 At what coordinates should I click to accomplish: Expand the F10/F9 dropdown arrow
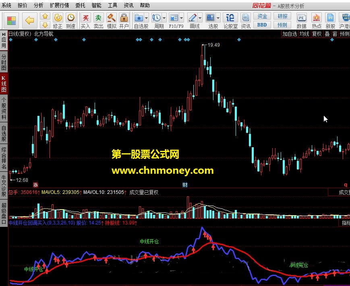point(182,18)
